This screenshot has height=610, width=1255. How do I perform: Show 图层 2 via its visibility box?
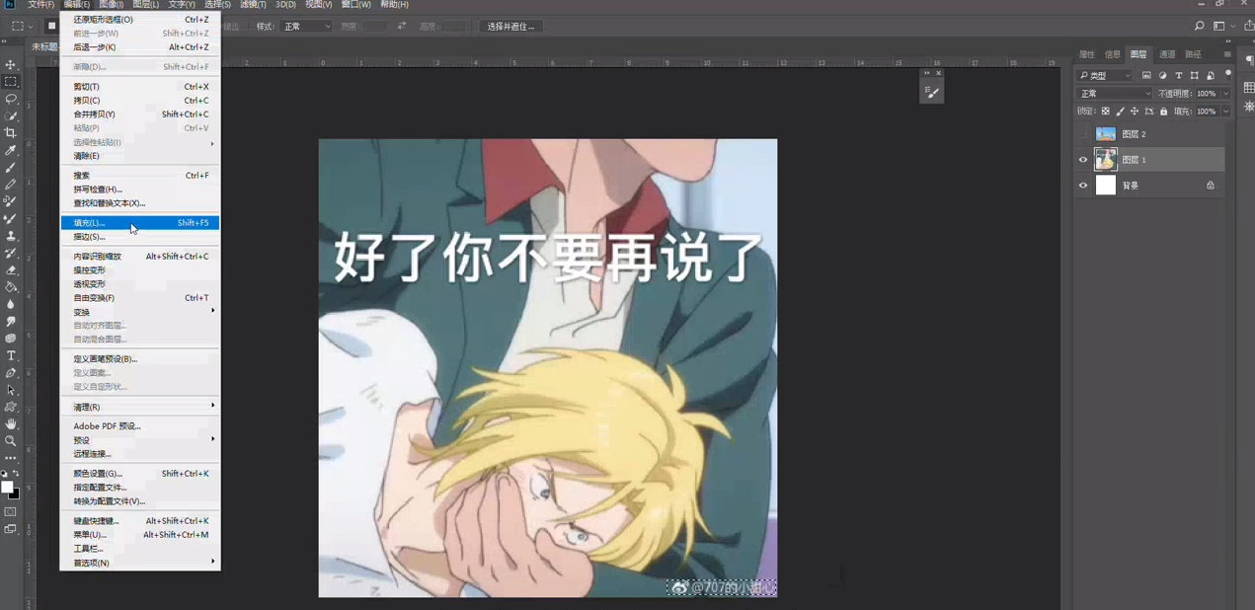coord(1083,134)
